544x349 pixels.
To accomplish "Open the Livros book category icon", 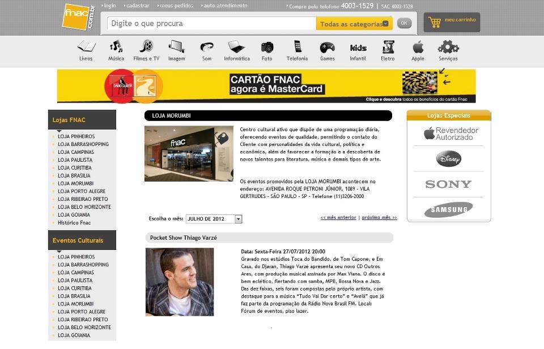I will click(86, 46).
